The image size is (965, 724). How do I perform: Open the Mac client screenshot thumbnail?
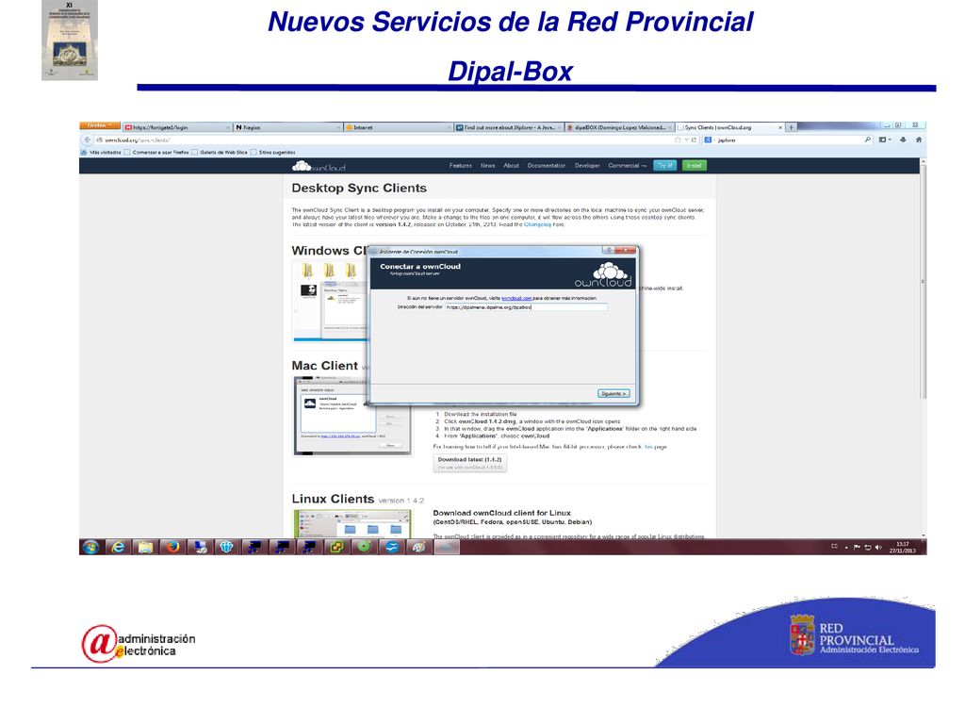coord(352,416)
